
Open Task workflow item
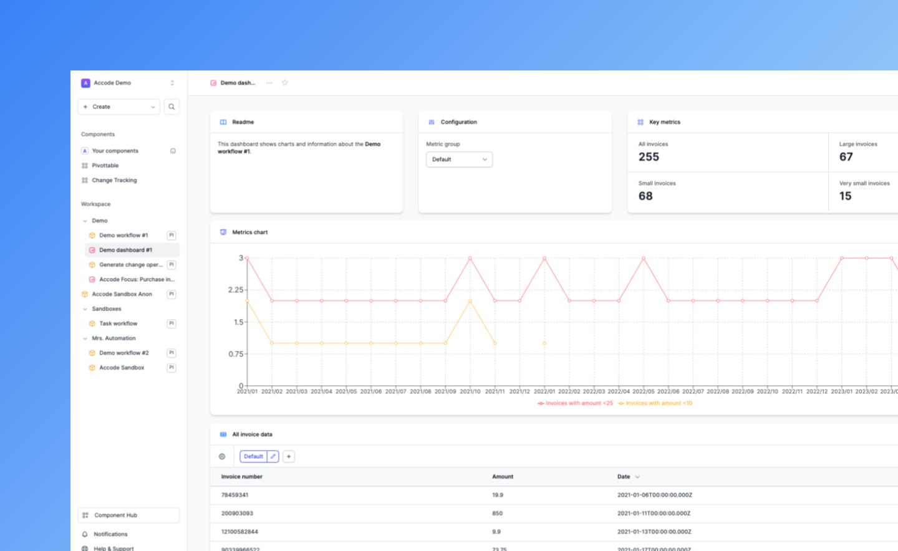118,323
